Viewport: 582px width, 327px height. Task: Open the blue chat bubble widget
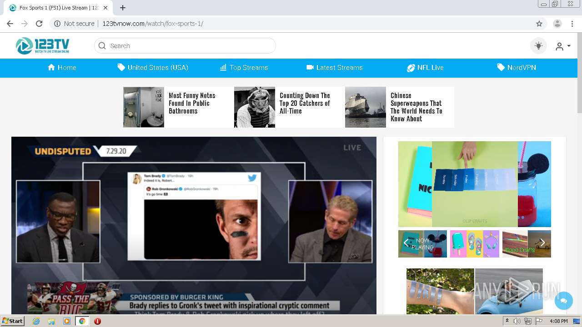(x=564, y=301)
